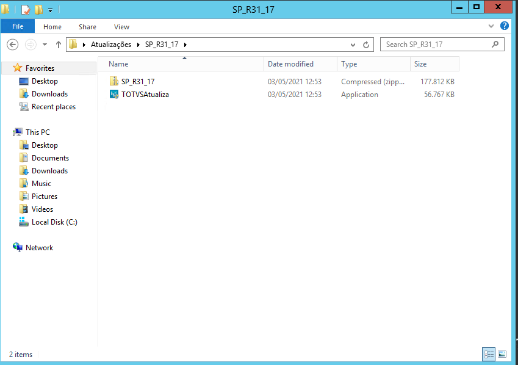518x365 pixels.
Task: Click the Application type cell
Action: [x=359, y=94]
